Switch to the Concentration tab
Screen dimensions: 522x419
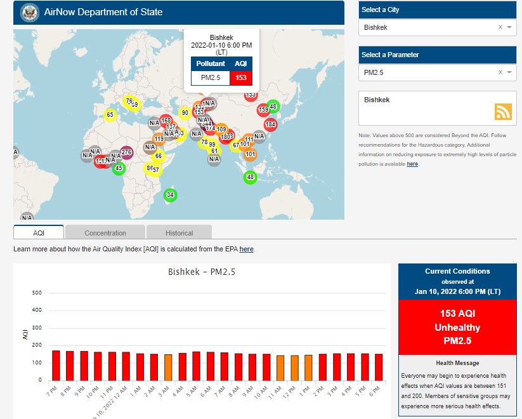point(105,233)
